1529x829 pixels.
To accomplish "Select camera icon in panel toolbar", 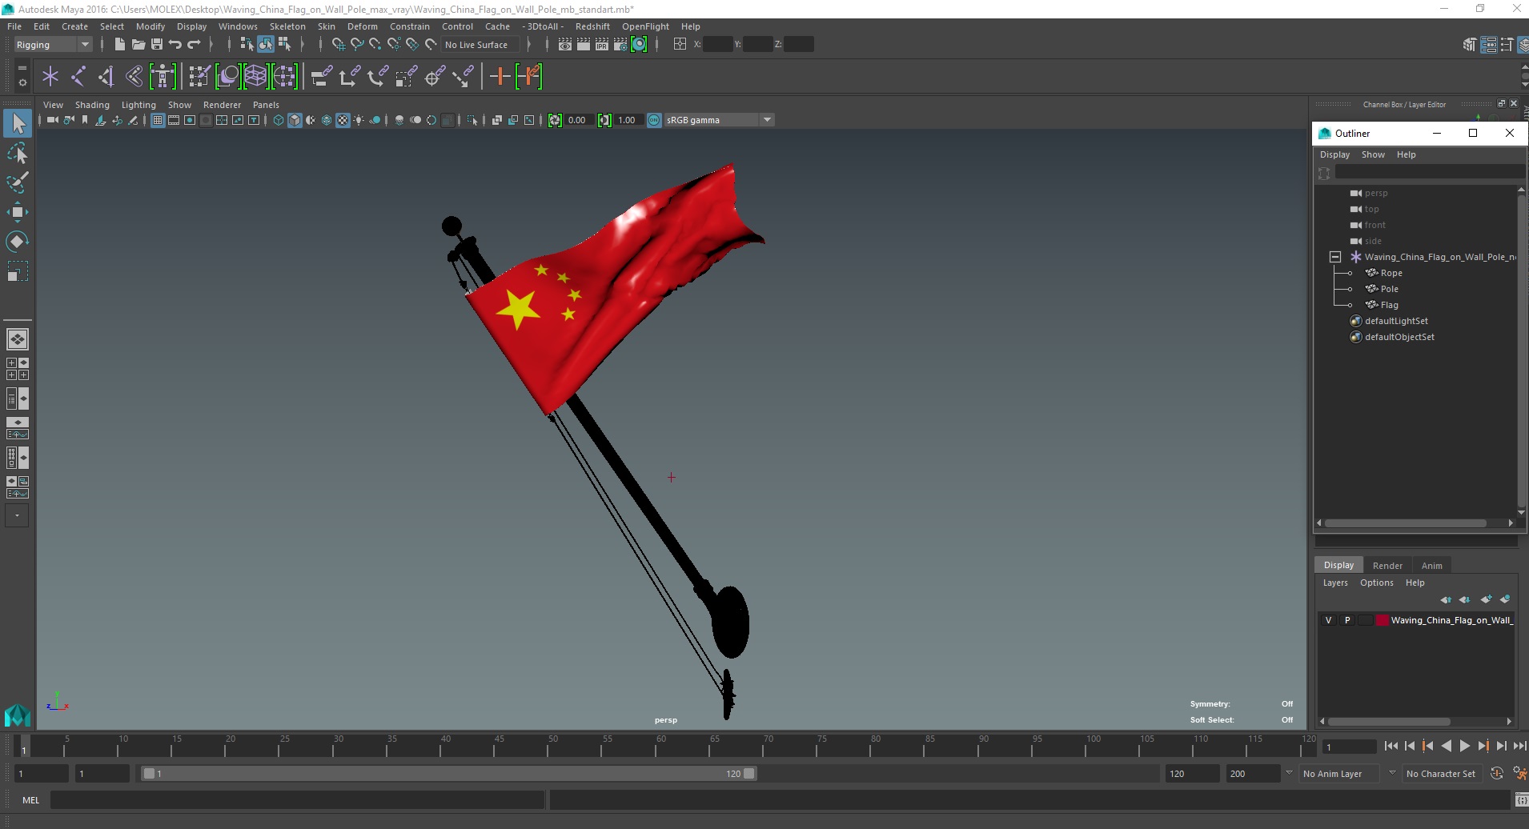I will pyautogui.click(x=52, y=120).
